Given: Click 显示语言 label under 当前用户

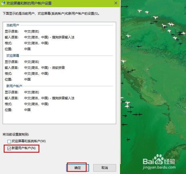Looking at the screenshot, I should click(11, 31).
